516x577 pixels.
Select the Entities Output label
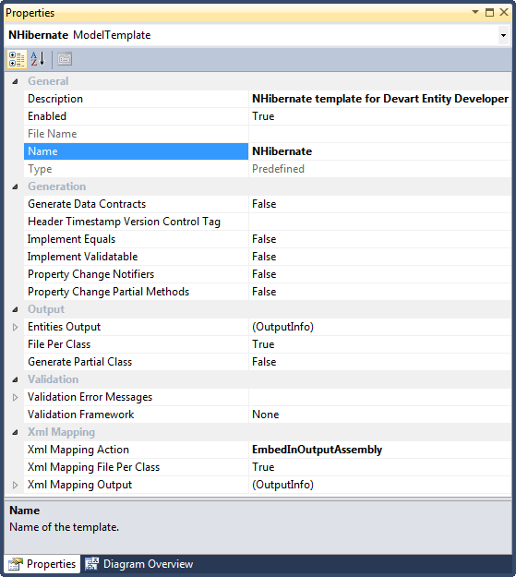[x=64, y=327]
